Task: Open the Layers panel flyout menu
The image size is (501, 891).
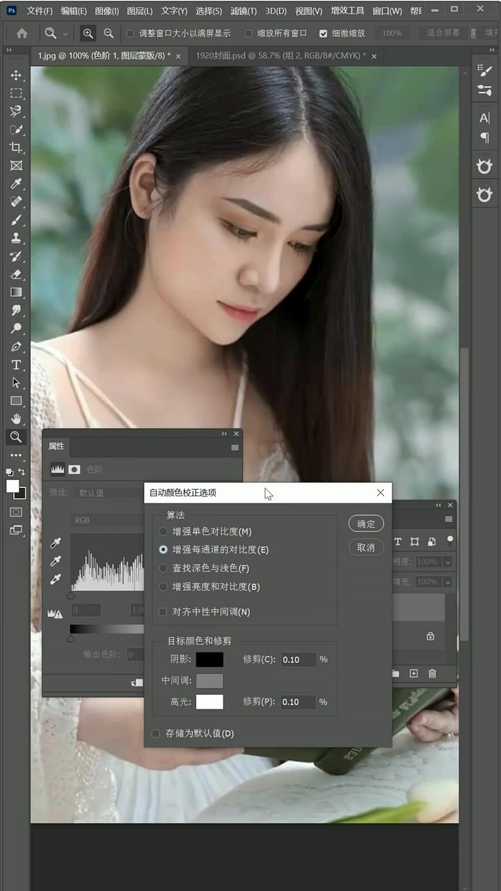Action: tap(449, 519)
